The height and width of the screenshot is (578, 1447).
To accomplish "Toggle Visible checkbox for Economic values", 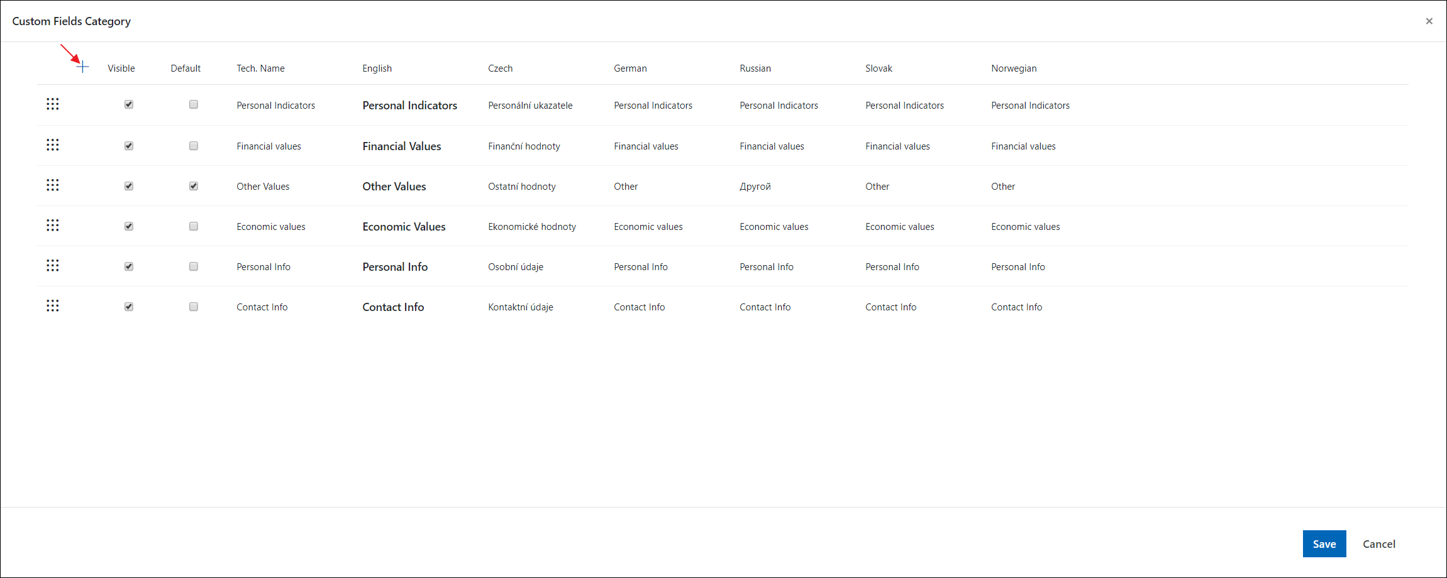I will click(x=129, y=226).
